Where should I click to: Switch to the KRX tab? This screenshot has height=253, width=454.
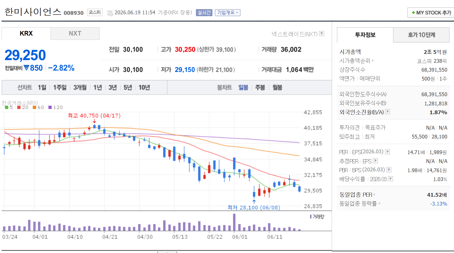26,33
